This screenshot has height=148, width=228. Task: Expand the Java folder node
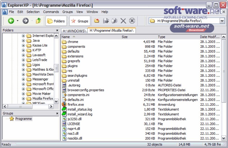click(23, 41)
